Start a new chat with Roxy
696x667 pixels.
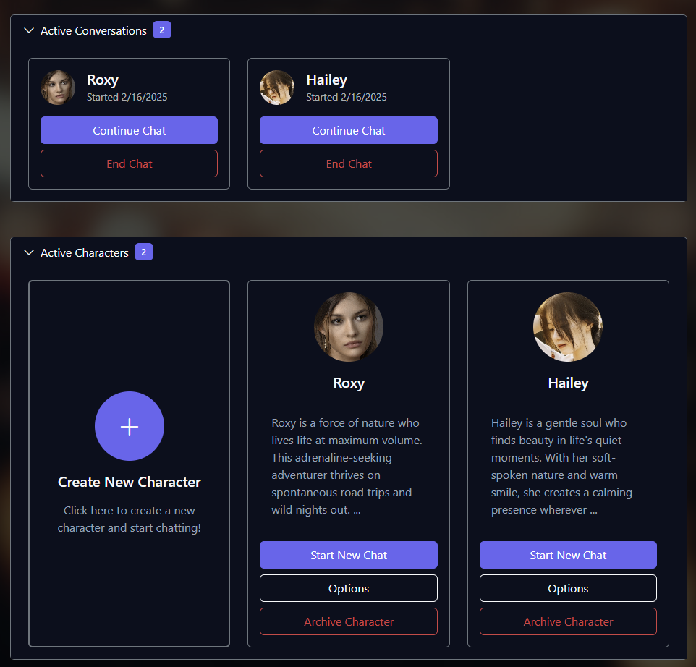click(x=349, y=555)
